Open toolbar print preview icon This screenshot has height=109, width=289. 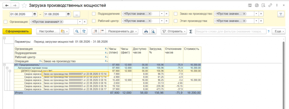153,31
